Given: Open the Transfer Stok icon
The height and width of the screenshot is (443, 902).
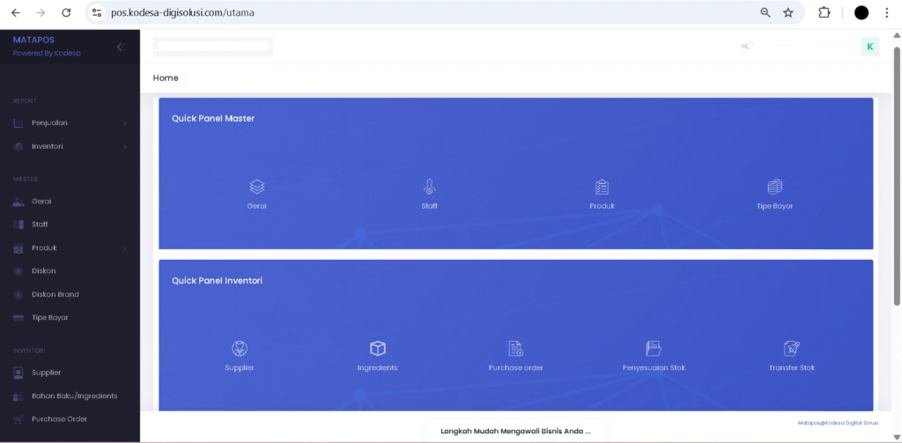Looking at the screenshot, I should pos(792,348).
